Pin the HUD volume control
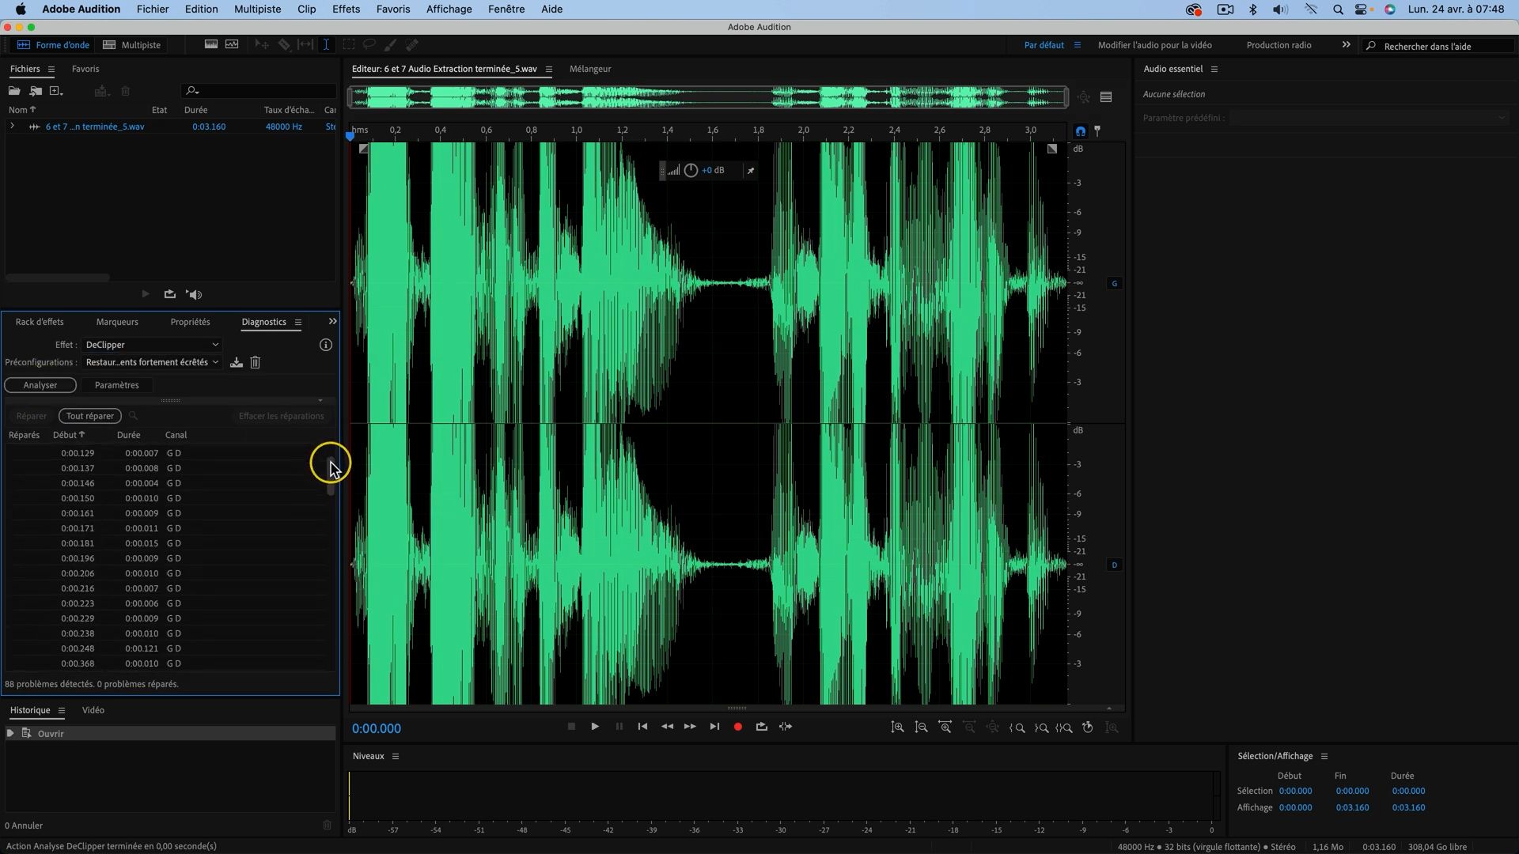The height and width of the screenshot is (854, 1519). [750, 170]
